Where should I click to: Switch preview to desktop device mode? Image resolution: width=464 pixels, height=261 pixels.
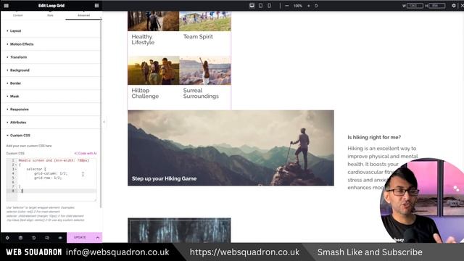tap(252, 6)
